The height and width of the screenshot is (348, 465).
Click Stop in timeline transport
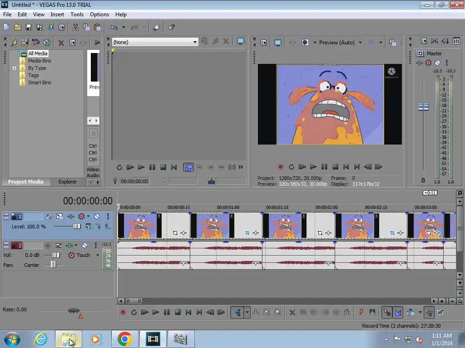coord(178,312)
